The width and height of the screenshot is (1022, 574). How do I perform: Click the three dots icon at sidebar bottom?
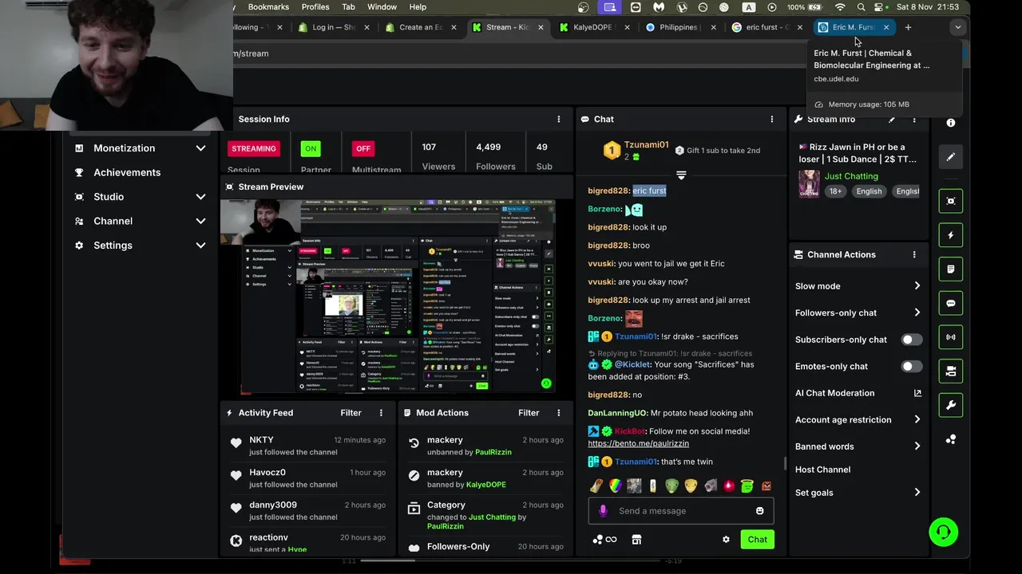point(951,439)
